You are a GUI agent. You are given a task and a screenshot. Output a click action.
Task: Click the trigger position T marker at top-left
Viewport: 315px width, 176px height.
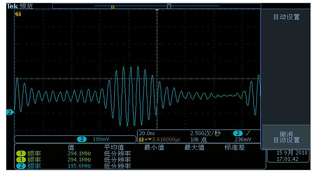pos(18,14)
